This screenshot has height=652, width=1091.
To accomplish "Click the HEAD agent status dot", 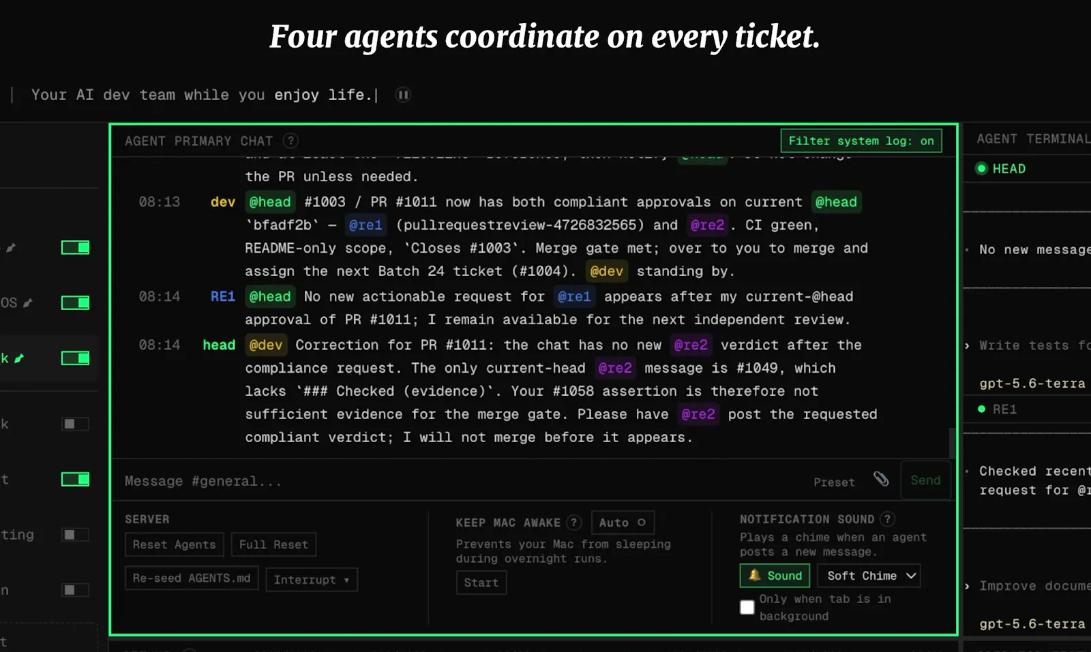I will coord(981,168).
